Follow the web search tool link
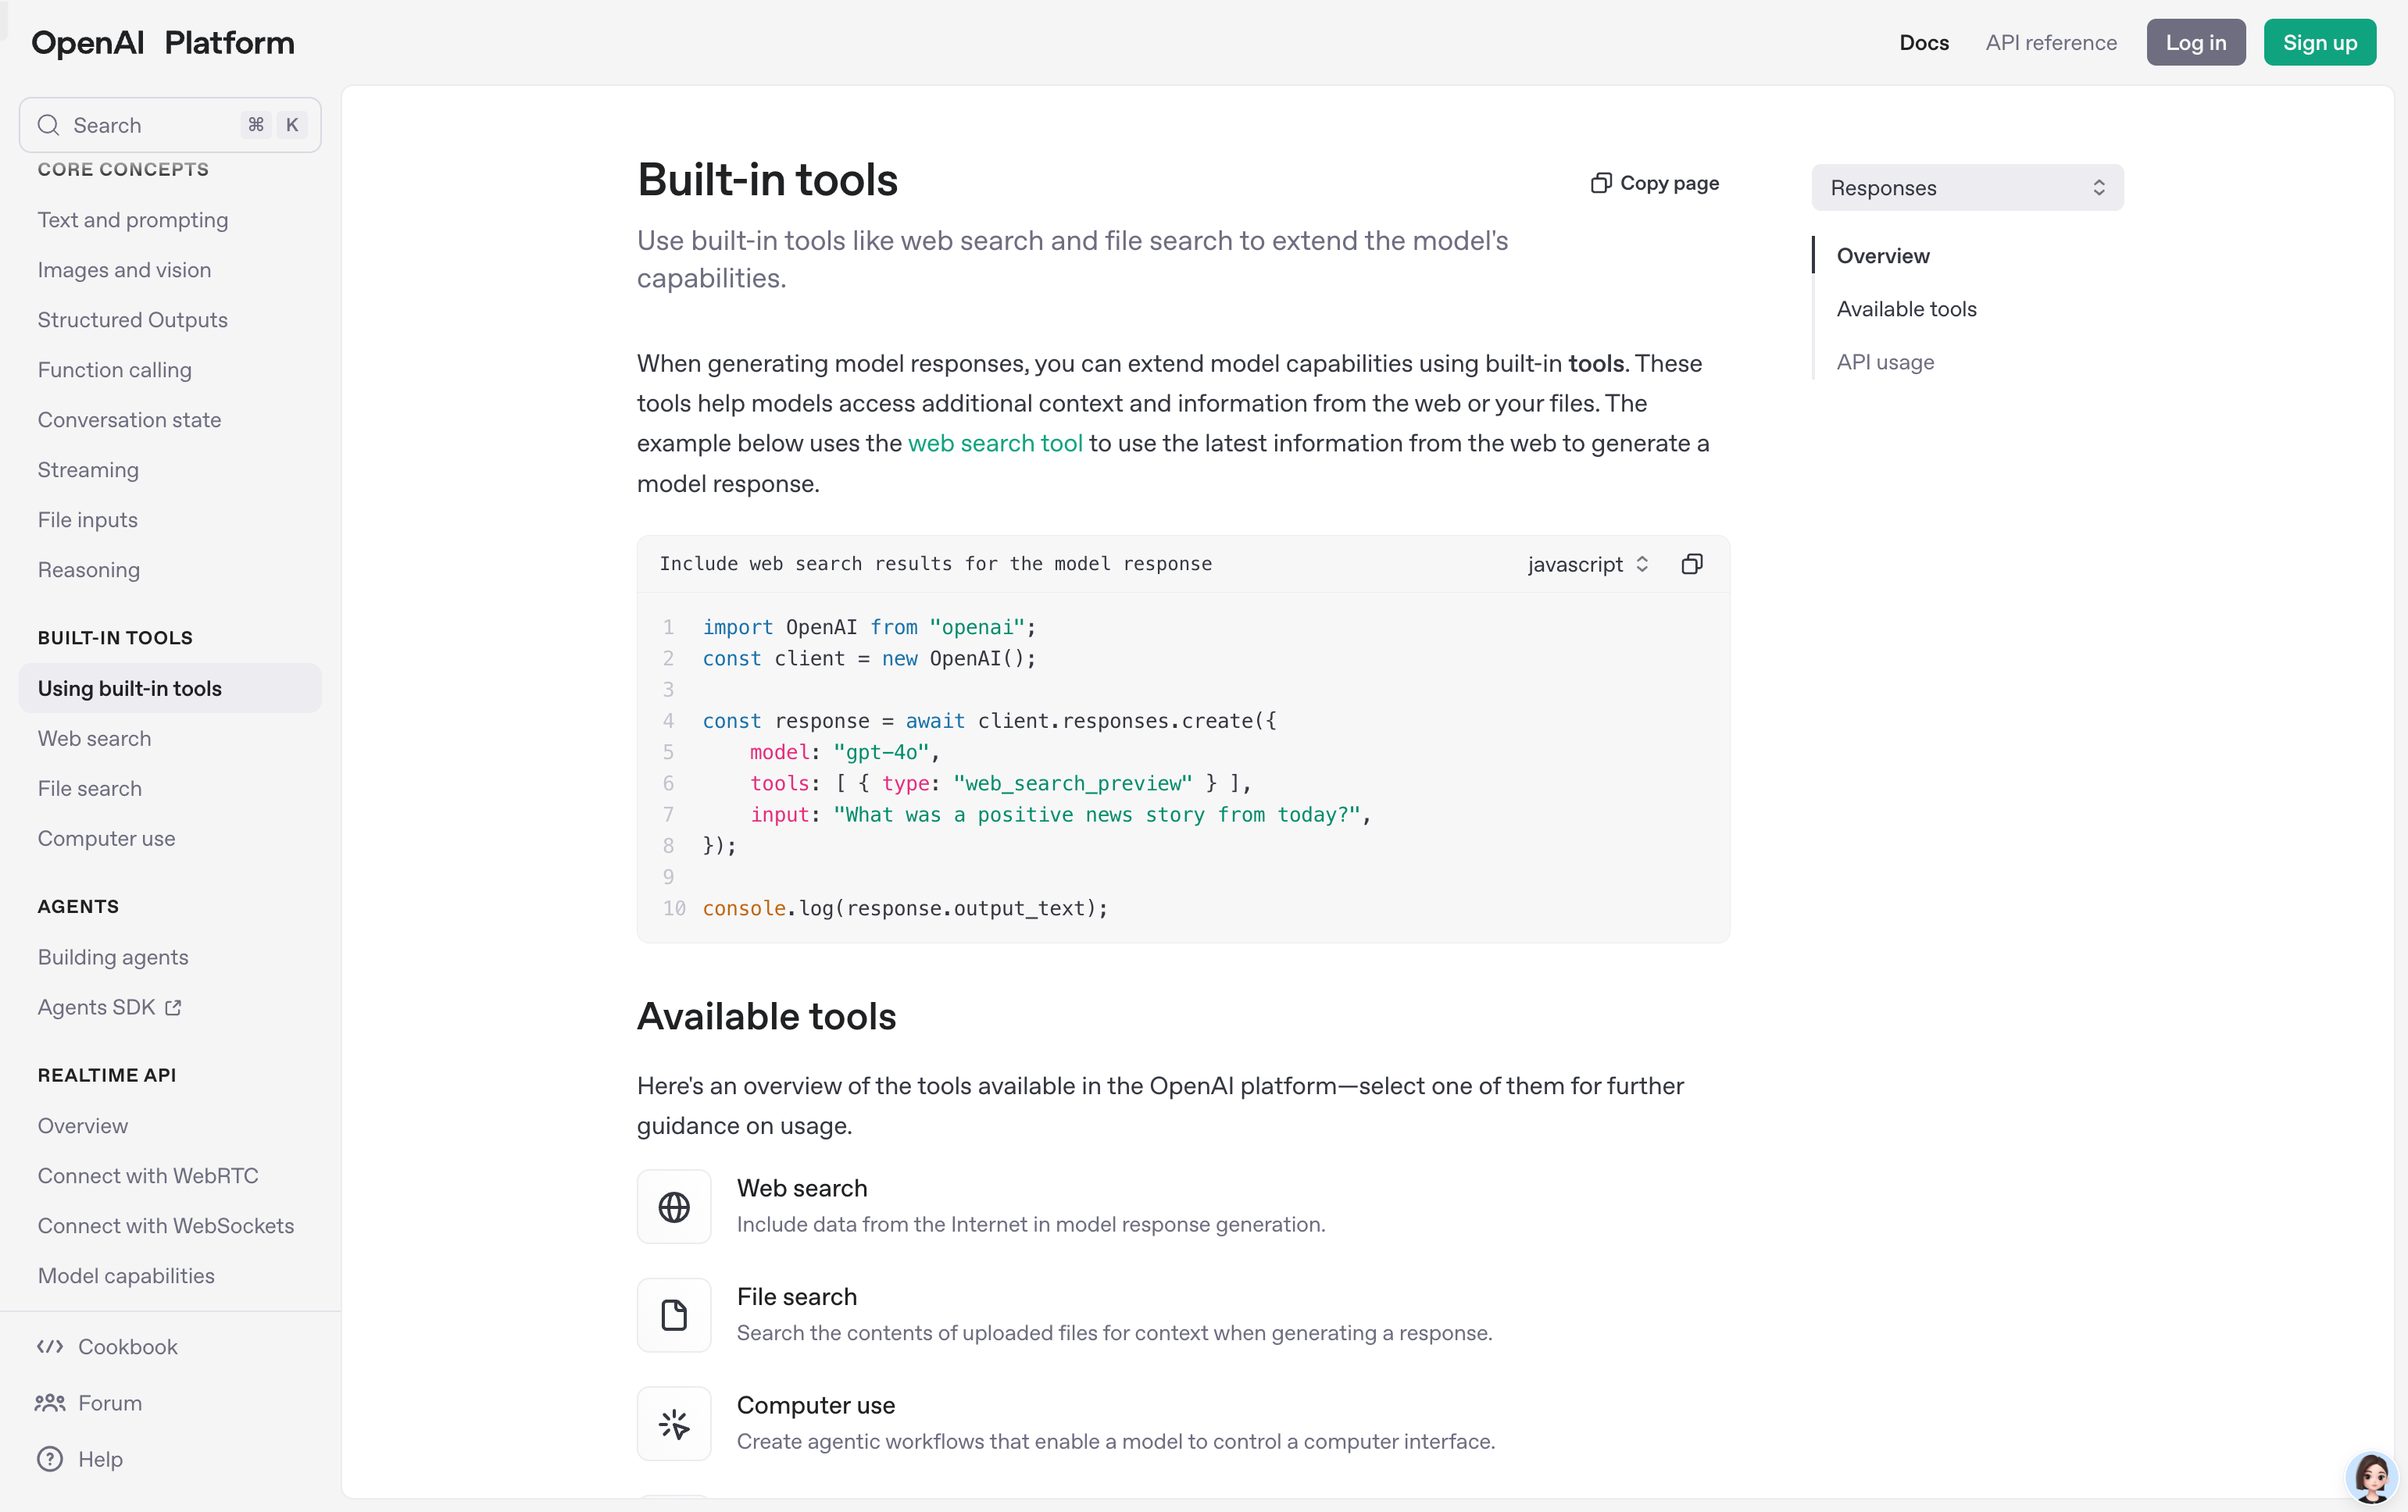Viewport: 2408px width, 1512px height. tap(995, 443)
